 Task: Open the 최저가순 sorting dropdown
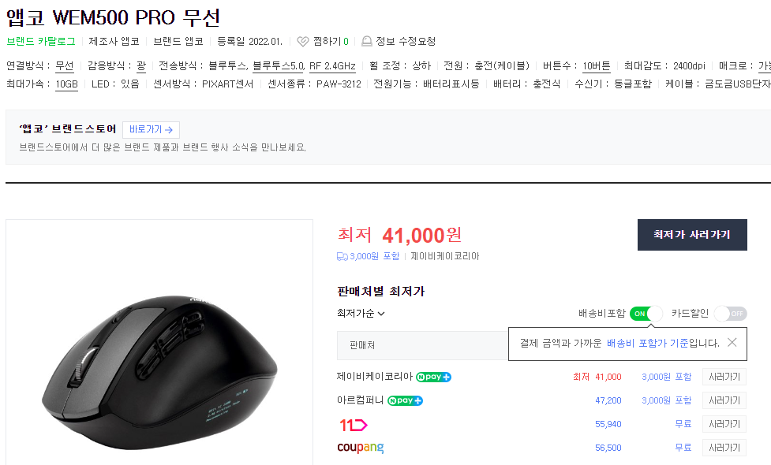pos(360,313)
